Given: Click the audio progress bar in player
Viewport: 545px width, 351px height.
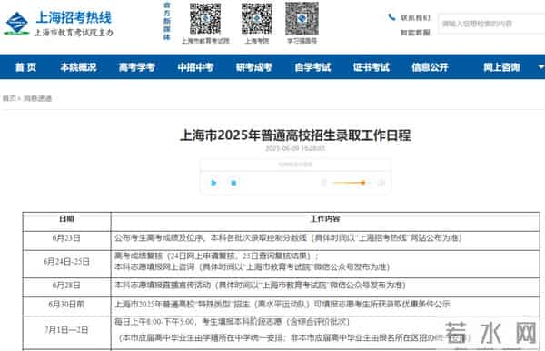Looking at the screenshot, I should pyautogui.click(x=295, y=171).
